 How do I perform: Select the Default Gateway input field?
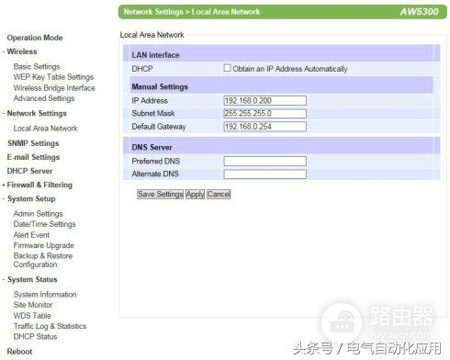click(264, 127)
